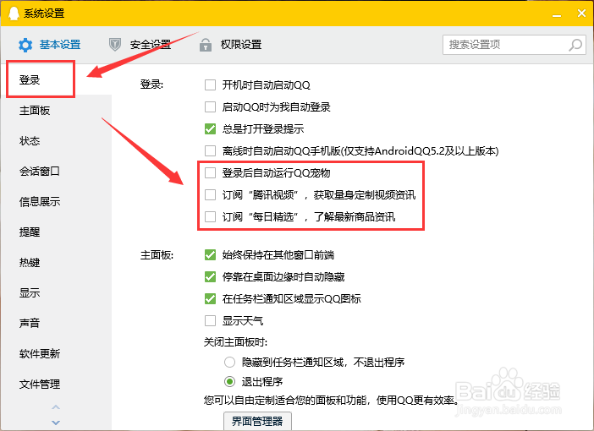594x431 pixels.
Task: Check the 订阅腾讯视频 subscription option
Action: click(x=210, y=194)
